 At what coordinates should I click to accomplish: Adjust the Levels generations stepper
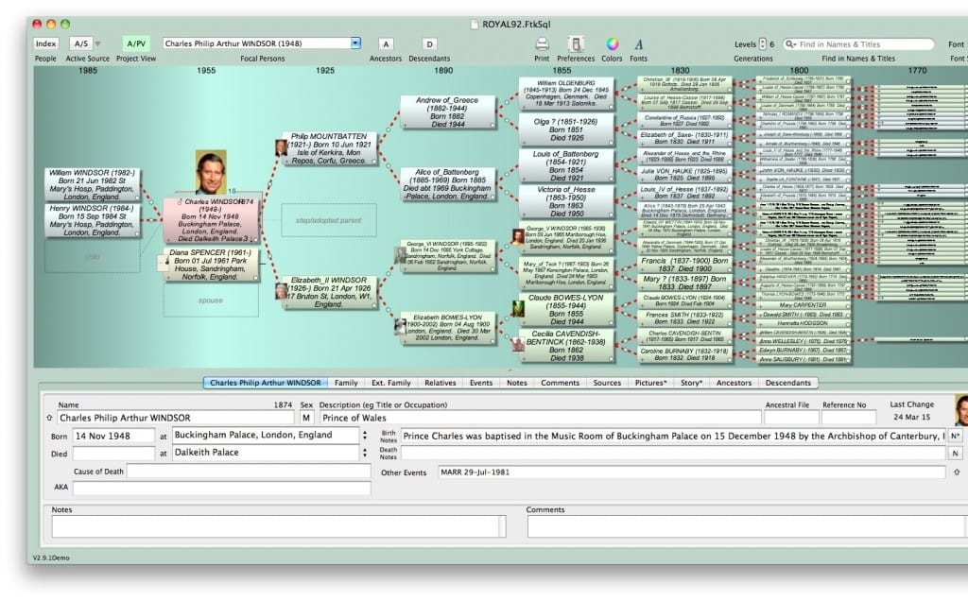pyautogui.click(x=763, y=43)
